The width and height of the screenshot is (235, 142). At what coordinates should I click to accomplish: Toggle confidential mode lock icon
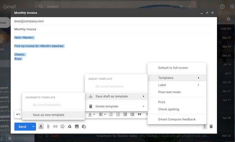pyautogui.click(x=84, y=127)
